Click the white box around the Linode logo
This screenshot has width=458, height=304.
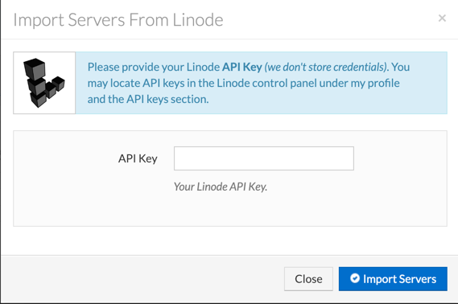click(44, 83)
